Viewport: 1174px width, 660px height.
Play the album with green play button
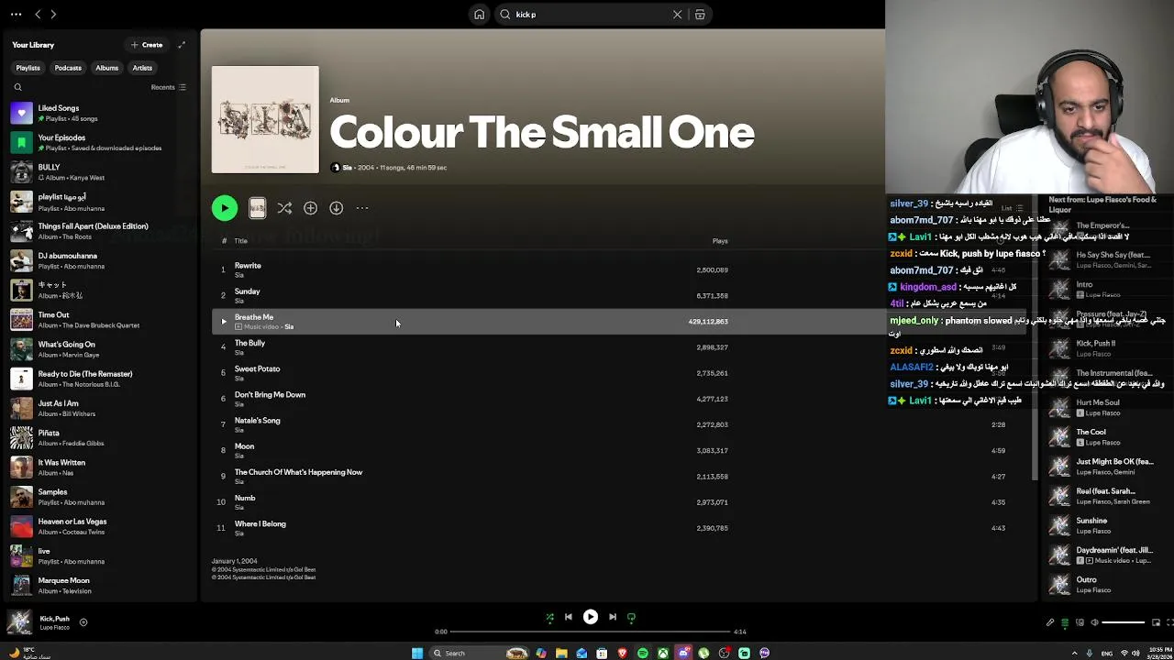(225, 208)
